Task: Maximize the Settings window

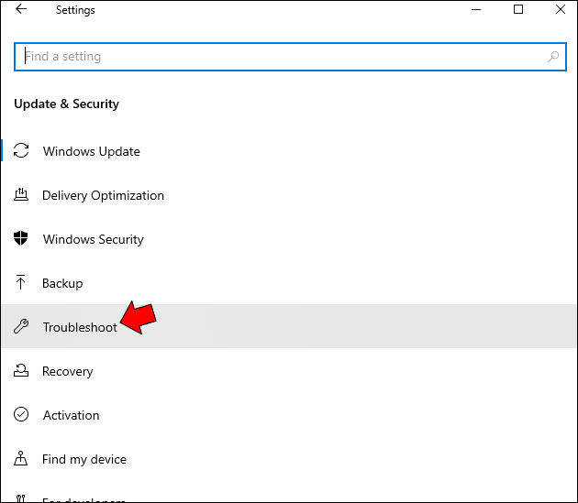Action: tap(518, 9)
